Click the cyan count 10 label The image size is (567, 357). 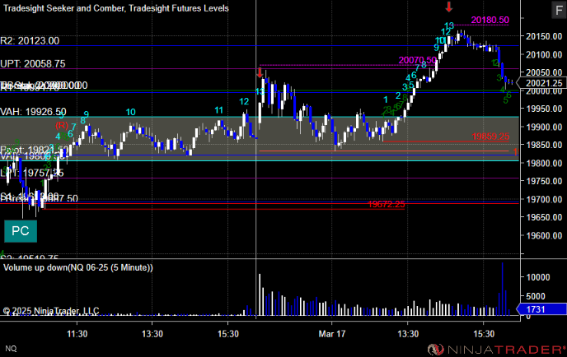coord(130,112)
